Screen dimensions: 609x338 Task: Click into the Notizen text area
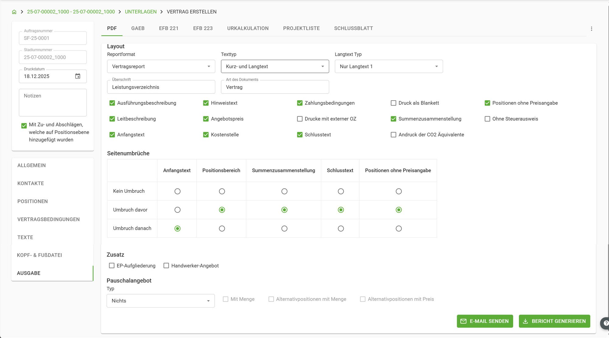53,103
